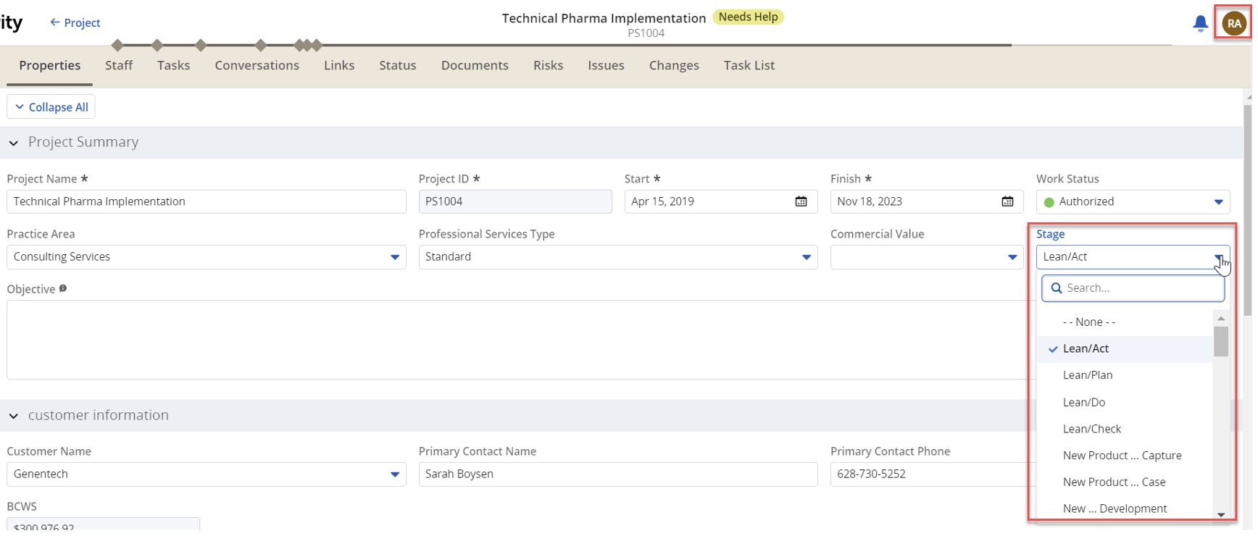Open the Conversations tab
The height and width of the screenshot is (536, 1258).
tap(257, 65)
